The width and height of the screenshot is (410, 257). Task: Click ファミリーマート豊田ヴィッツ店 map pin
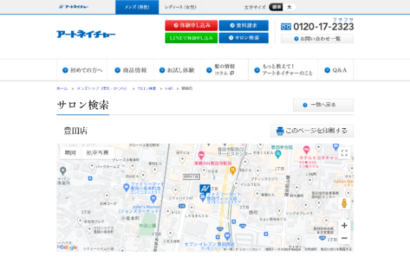point(202,198)
